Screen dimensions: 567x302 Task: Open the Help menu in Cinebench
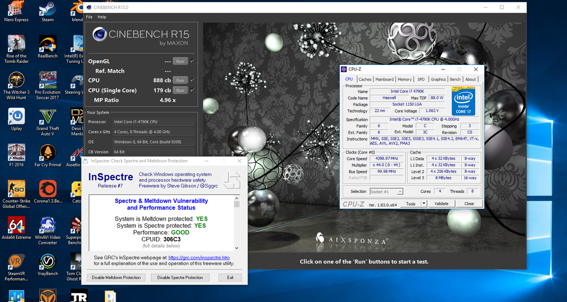[x=102, y=17]
